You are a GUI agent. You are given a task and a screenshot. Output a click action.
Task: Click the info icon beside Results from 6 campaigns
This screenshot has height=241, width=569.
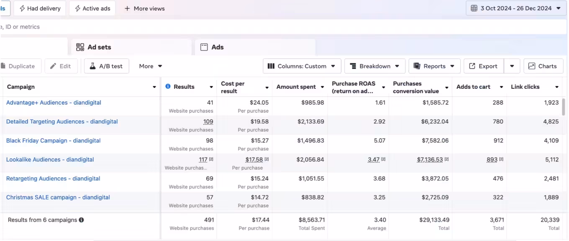click(81, 220)
